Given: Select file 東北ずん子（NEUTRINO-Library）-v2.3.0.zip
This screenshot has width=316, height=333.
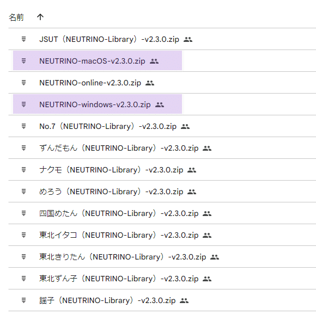Looking at the screenshot, I should coord(119,279).
